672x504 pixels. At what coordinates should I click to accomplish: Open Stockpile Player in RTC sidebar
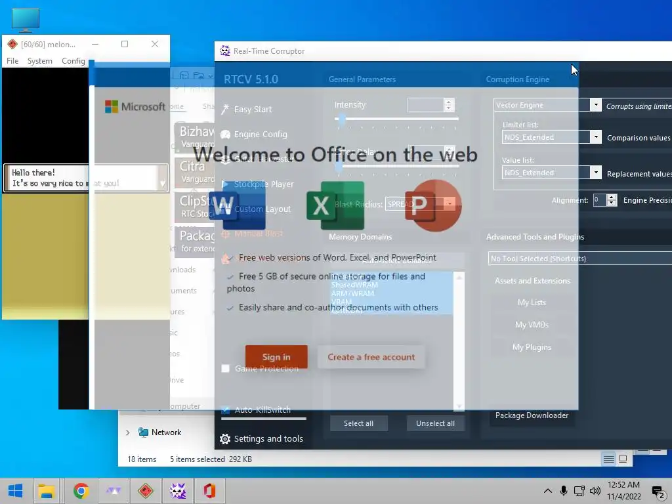(257, 184)
